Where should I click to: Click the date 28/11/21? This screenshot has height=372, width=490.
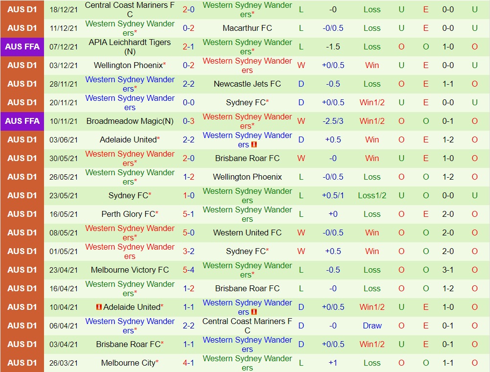coord(64,84)
